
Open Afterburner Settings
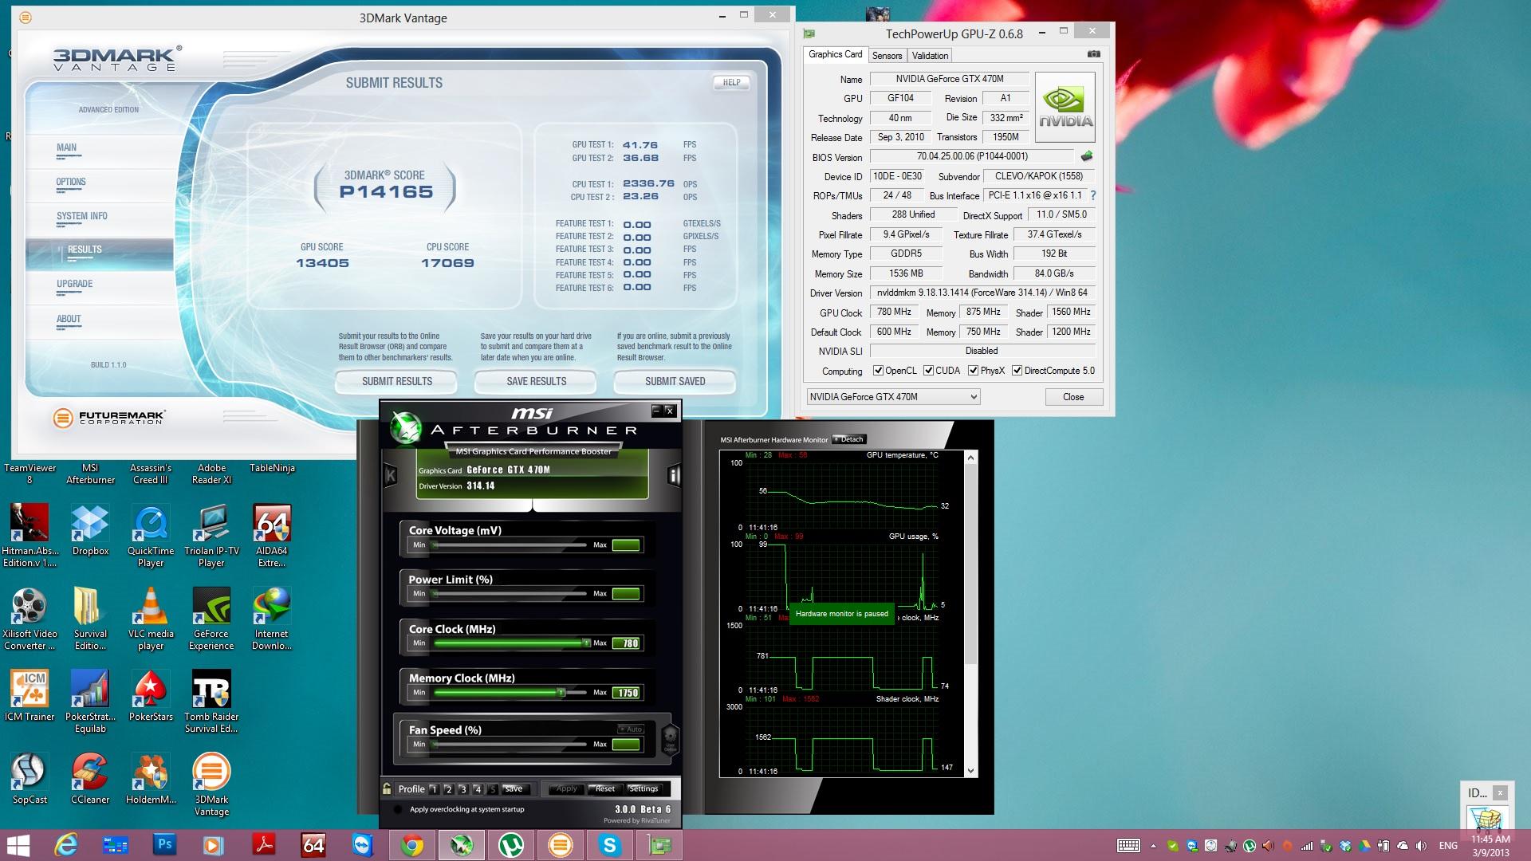[x=643, y=788]
